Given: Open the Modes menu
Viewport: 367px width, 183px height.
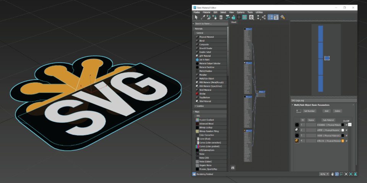Looking at the screenshot, I should 196,12.
